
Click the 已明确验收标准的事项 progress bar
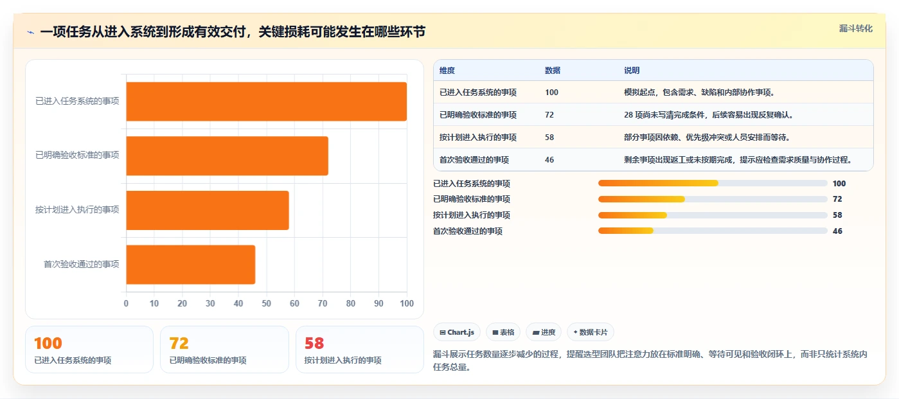(x=713, y=199)
